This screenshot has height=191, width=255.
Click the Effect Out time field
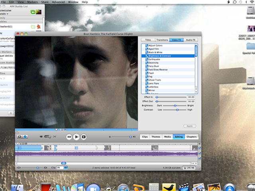[x=191, y=101]
